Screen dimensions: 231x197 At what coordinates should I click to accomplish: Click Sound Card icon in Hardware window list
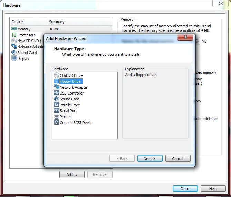click(14, 52)
